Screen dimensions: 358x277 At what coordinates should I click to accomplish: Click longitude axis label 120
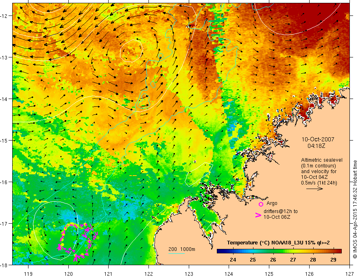68,274
